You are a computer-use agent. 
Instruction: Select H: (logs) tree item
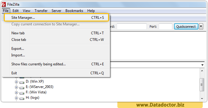pos(32,98)
